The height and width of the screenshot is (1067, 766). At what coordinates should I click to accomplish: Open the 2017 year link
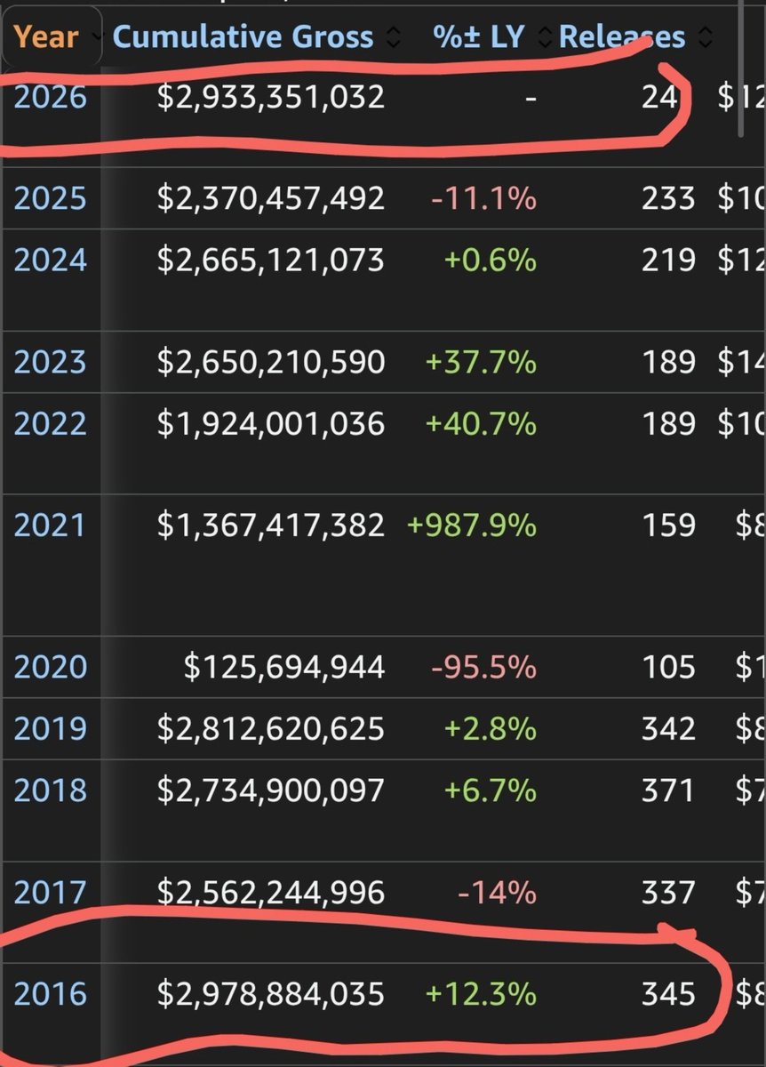(x=50, y=892)
